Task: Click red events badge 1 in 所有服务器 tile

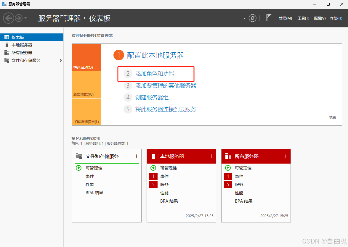Action: click(228, 176)
